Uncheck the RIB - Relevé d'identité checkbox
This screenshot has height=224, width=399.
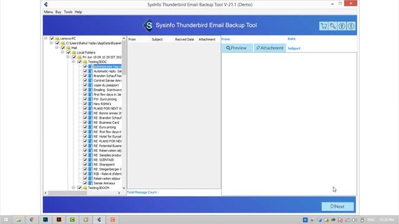pyautogui.click(x=85, y=174)
